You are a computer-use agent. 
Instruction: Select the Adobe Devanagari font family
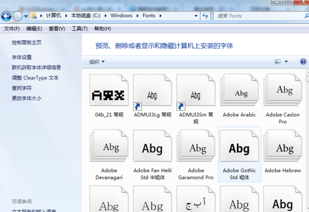[x=109, y=149]
